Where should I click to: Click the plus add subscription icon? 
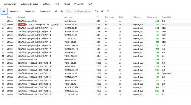[62, 11]
